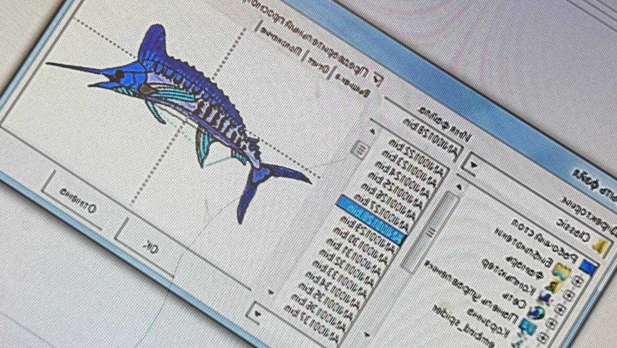Open the folder dropdown above the tree
Image resolution: width=617 pixels, height=348 pixels.
[x=473, y=165]
